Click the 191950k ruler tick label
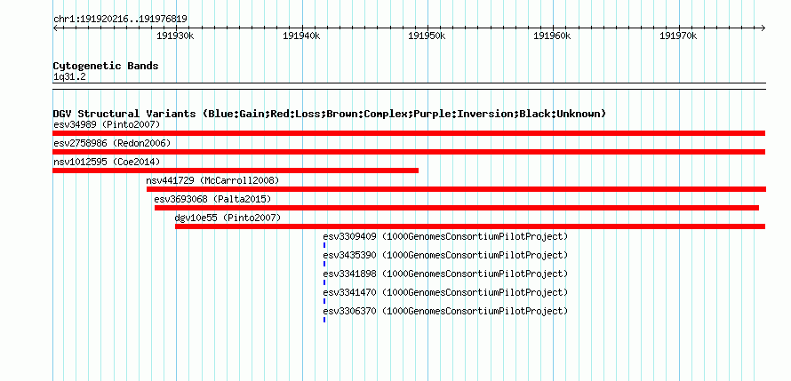Viewport: 791px width, 381px height. [x=427, y=36]
